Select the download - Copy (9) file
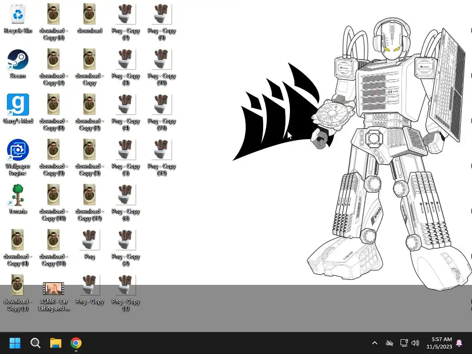This screenshot has width=472, height=354. click(53, 158)
